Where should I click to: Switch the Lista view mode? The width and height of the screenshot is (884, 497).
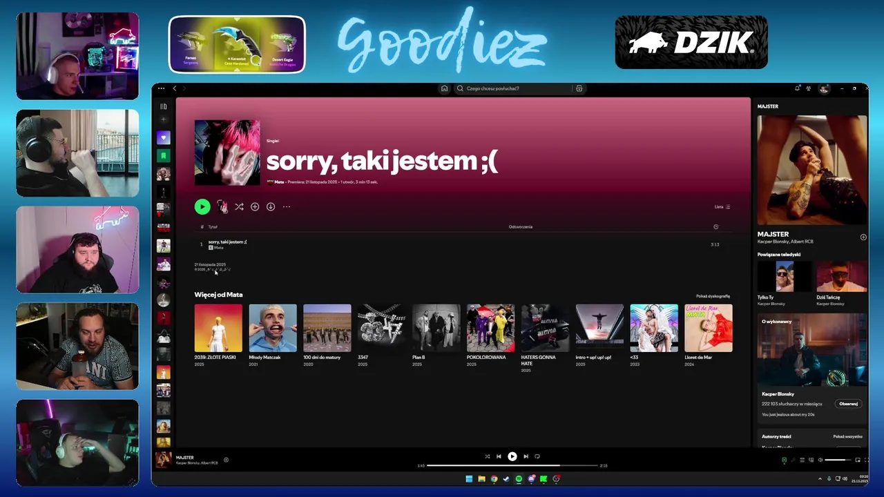(x=722, y=206)
